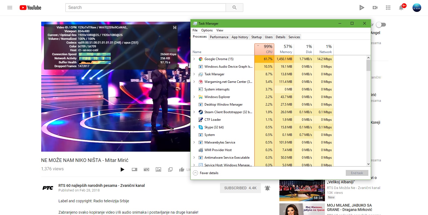Click the WMI Provider Host icon
428x215 pixels.
pyautogui.click(x=201, y=150)
